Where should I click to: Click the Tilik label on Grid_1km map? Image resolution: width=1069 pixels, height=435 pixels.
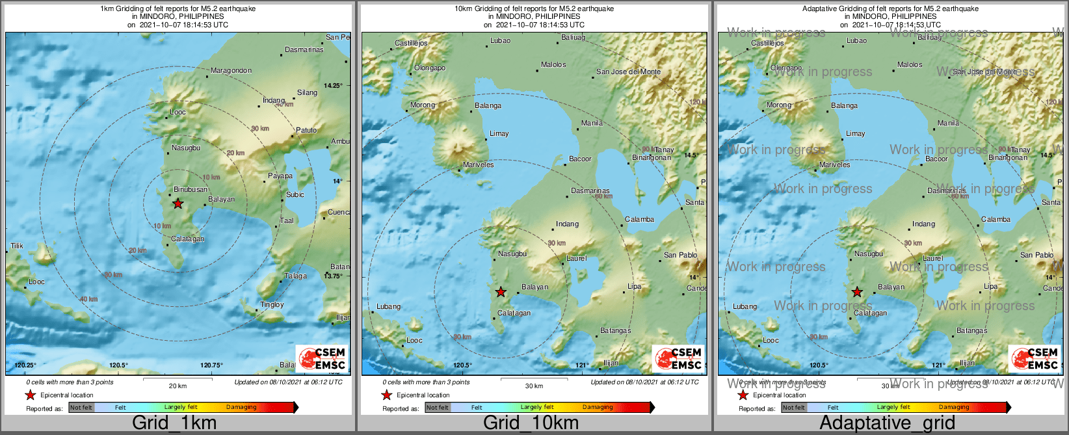click(17, 246)
